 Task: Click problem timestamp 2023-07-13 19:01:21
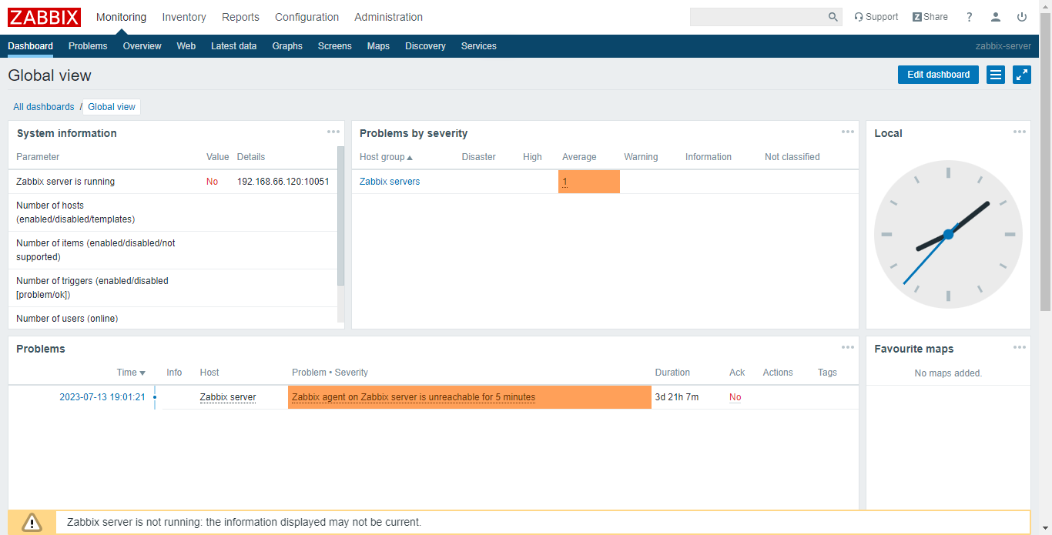coord(102,397)
